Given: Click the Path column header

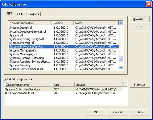Looking at the screenshot, I should (x=96, y=23).
